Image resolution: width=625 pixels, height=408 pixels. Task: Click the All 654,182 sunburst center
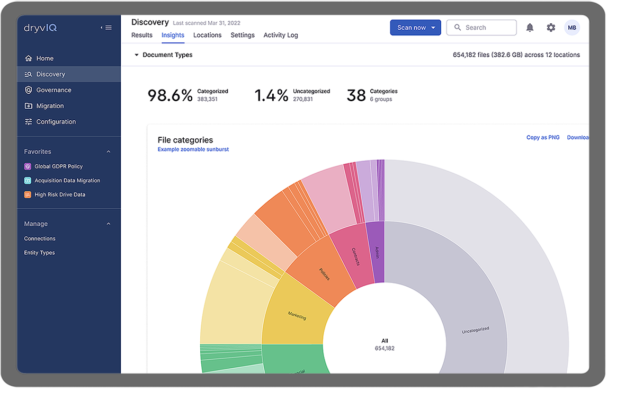point(385,344)
